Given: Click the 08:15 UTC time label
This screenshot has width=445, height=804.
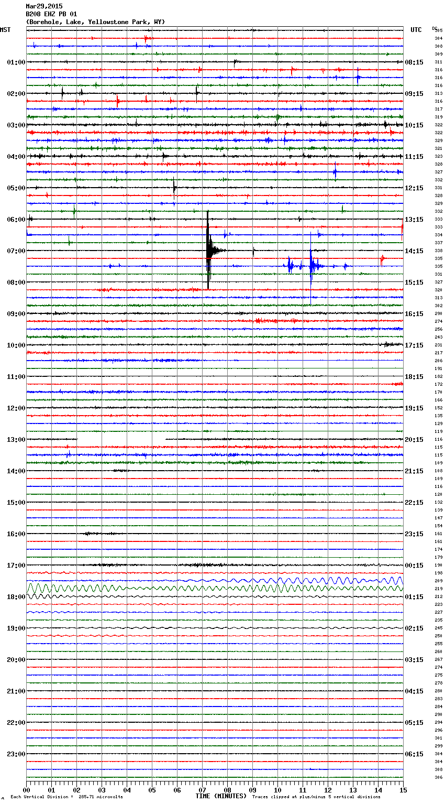Looking at the screenshot, I should 414,62.
